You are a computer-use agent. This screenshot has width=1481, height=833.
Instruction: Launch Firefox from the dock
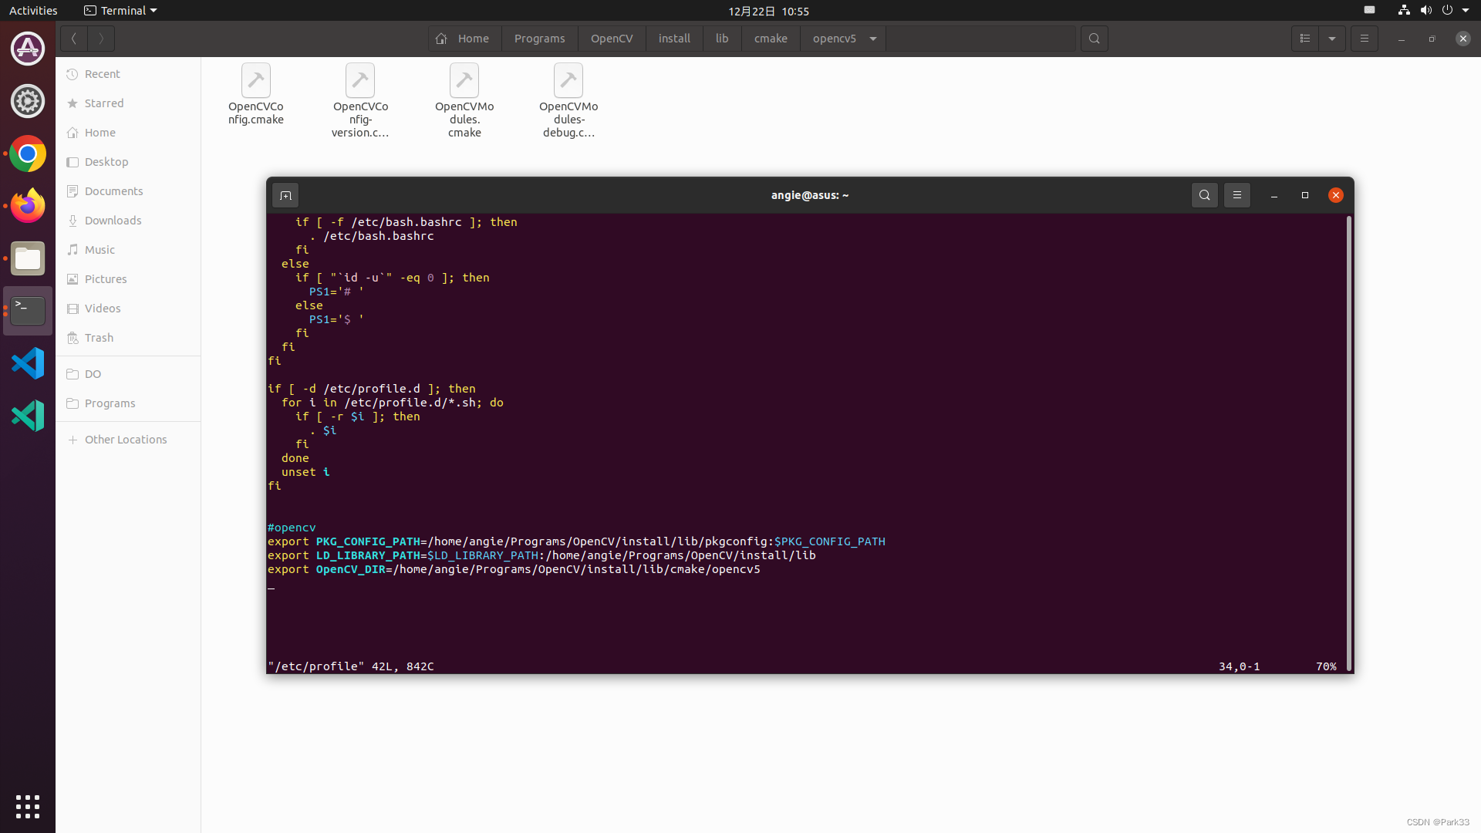(27, 206)
